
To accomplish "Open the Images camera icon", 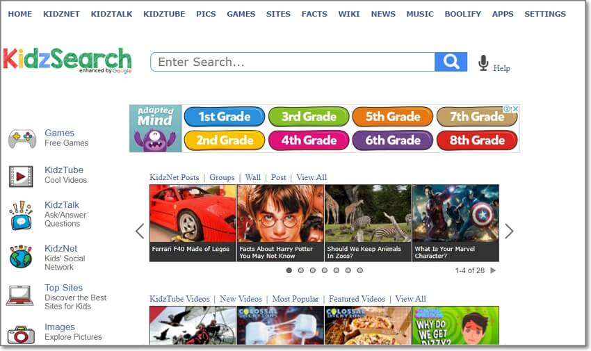I will pos(21,334).
